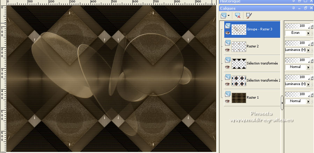Select the Sélection transformée layer thumbnail
The height and width of the screenshot is (153, 314).
[x=239, y=64]
